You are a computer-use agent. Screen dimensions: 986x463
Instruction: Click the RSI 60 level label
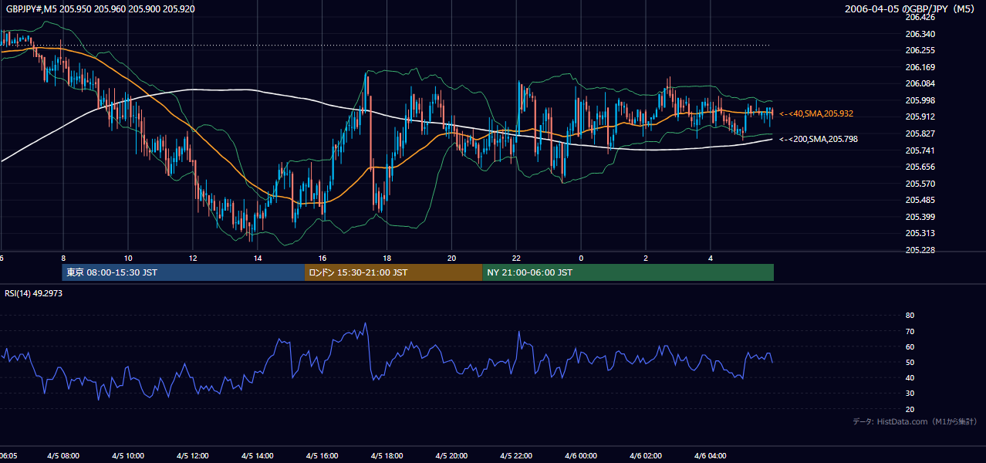910,346
